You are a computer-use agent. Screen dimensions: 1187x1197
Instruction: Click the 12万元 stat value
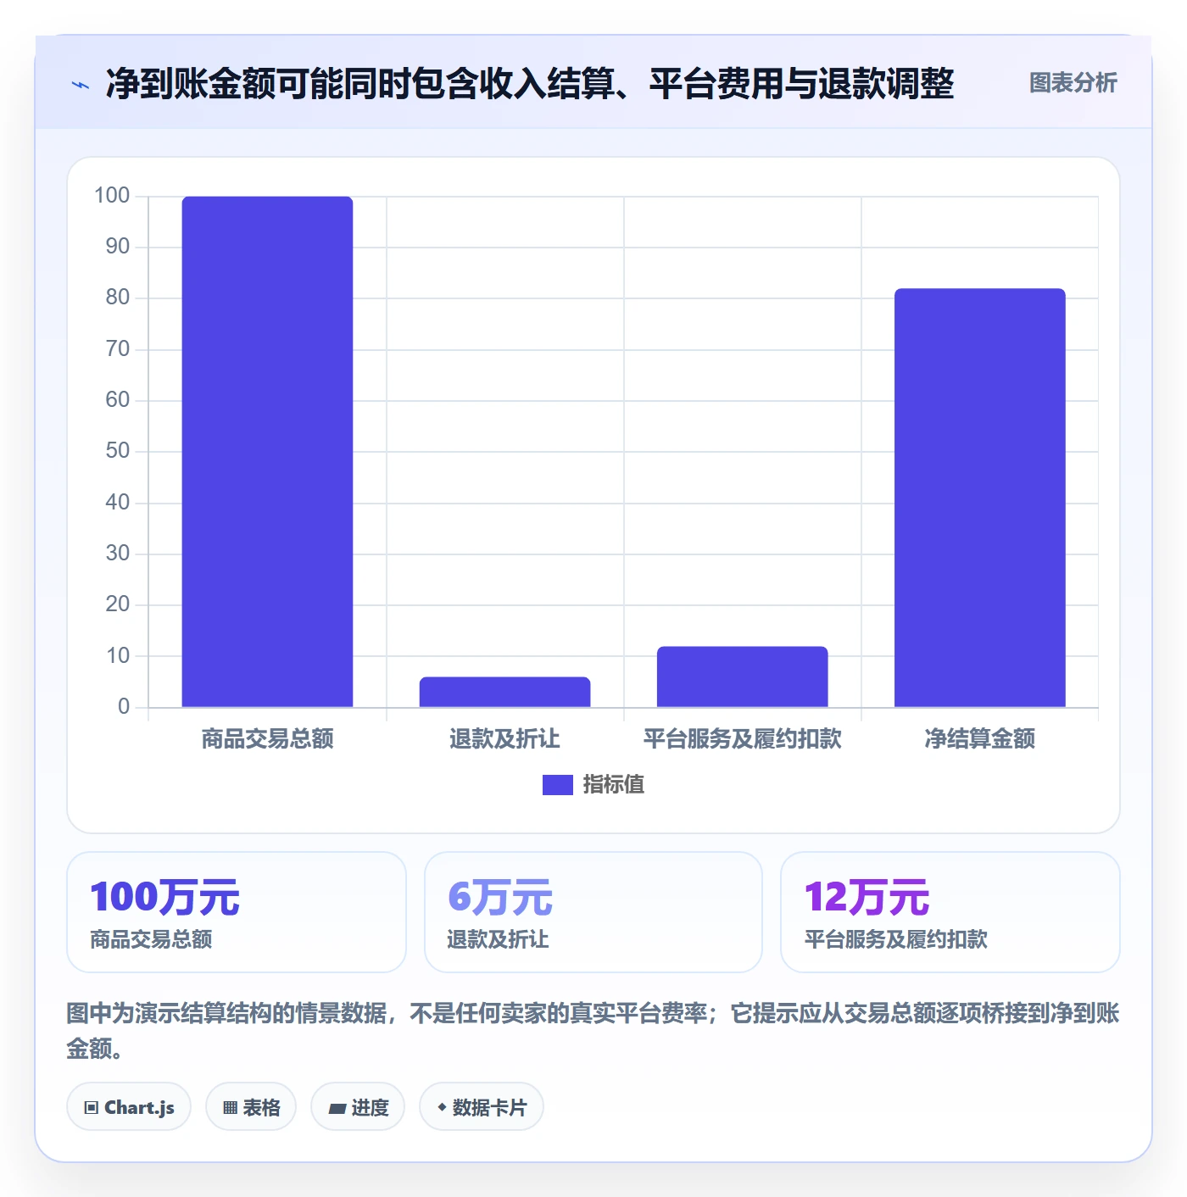[x=867, y=897]
